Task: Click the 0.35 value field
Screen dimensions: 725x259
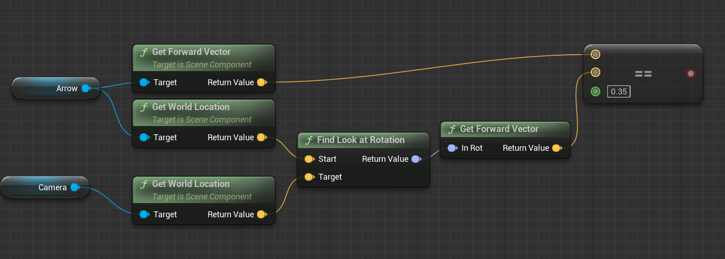Action: pos(619,92)
